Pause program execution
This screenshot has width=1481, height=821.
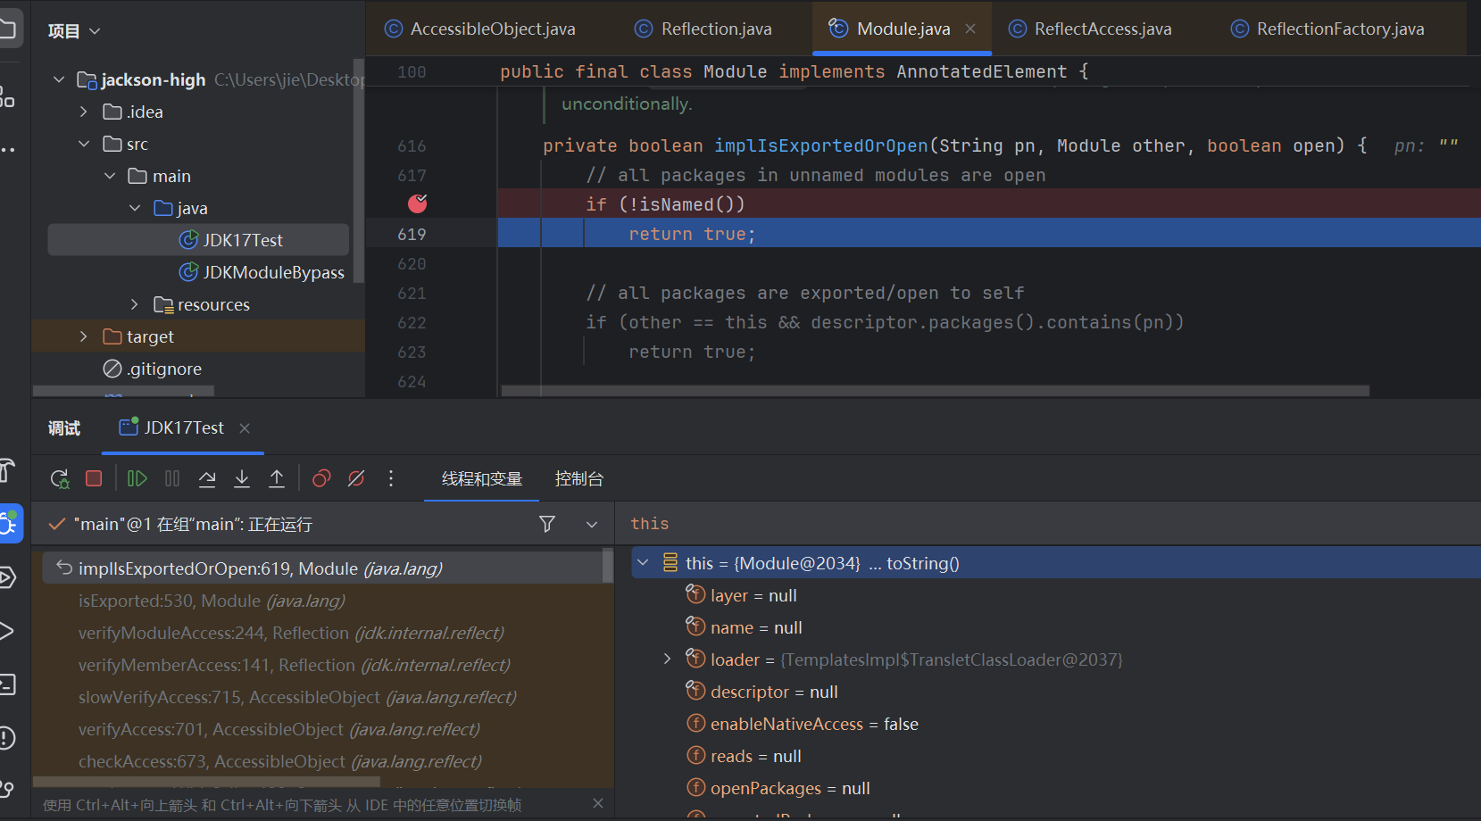(x=172, y=479)
